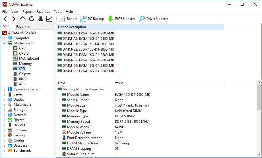Navigate up one level
The image size is (262, 158).
(x=23, y=18)
